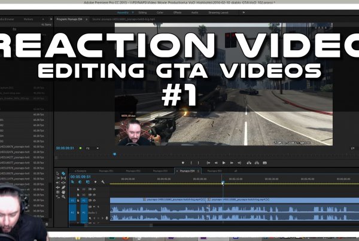This screenshot has height=241, width=359.
Task: Switch to the Editing workspace tab
Action: tap(142, 11)
